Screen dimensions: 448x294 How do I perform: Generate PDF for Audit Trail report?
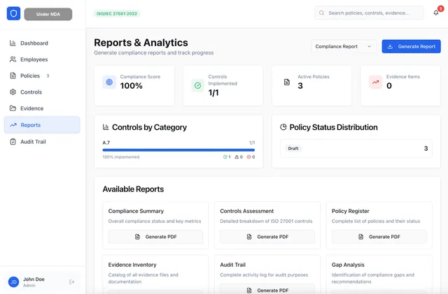point(267,289)
